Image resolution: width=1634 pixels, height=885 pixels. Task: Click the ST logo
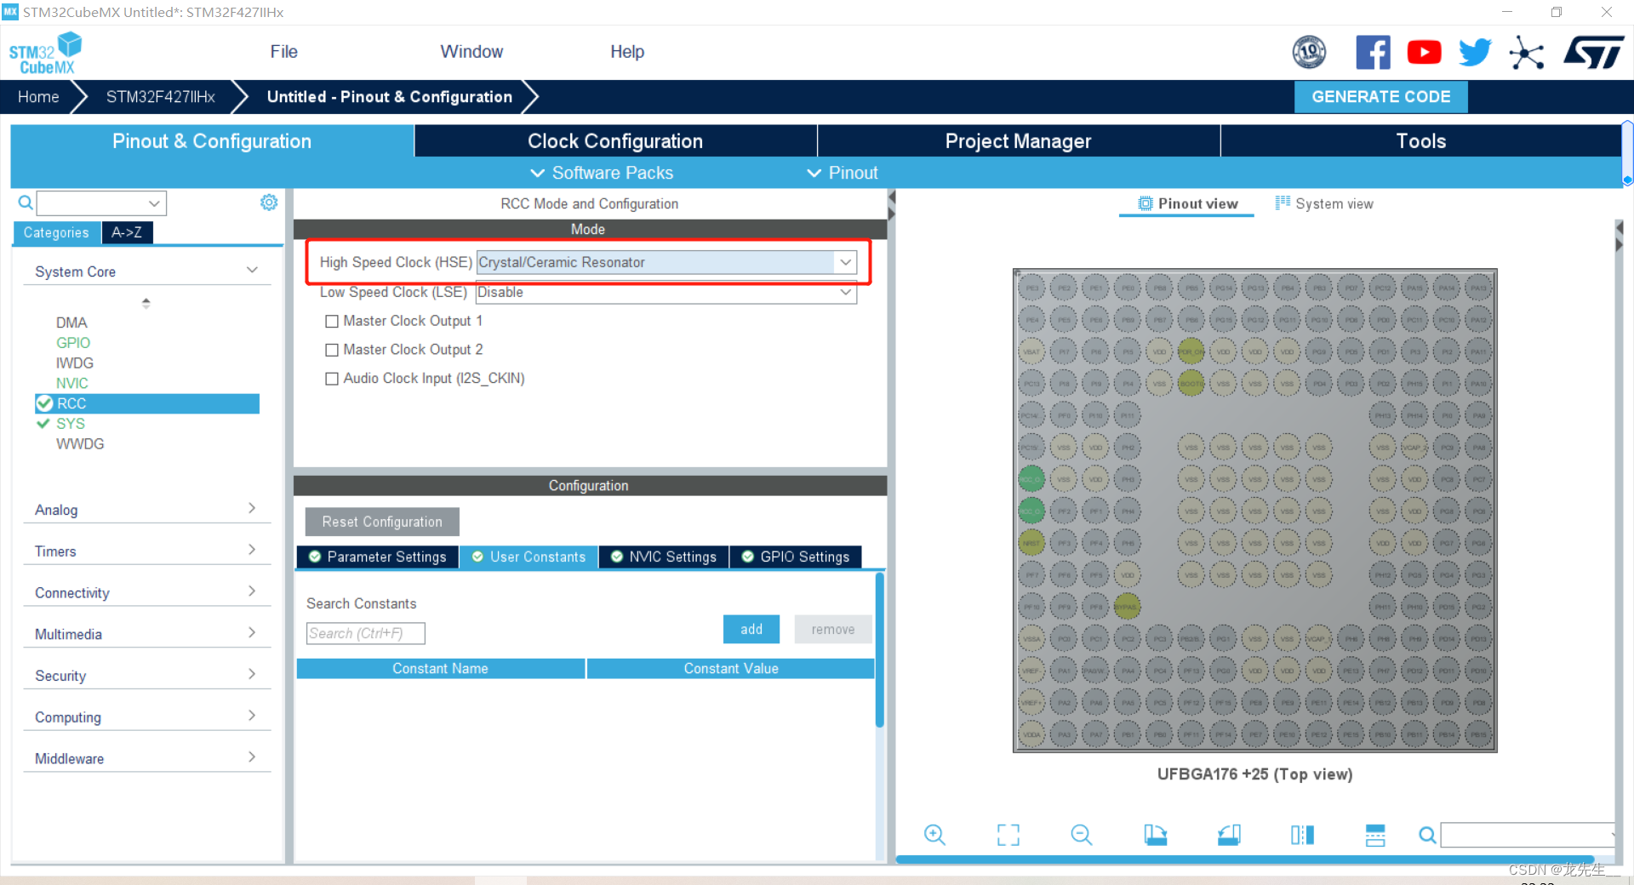pos(1594,53)
